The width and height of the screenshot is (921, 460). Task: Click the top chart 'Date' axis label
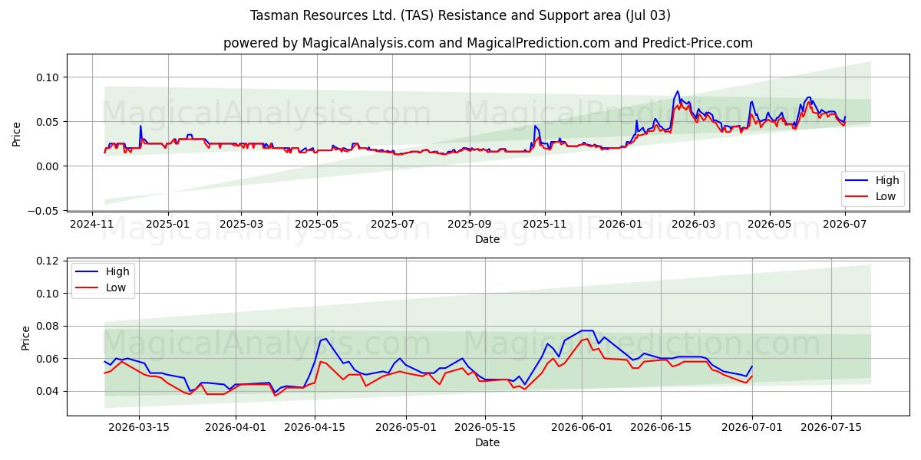tap(487, 239)
